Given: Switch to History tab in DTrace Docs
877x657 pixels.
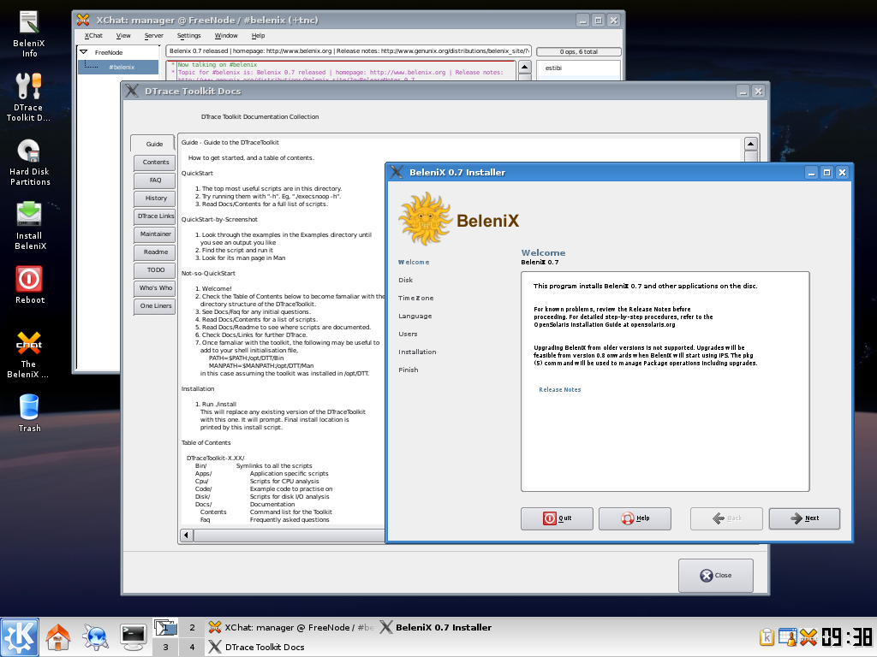Looking at the screenshot, I should coord(155,198).
